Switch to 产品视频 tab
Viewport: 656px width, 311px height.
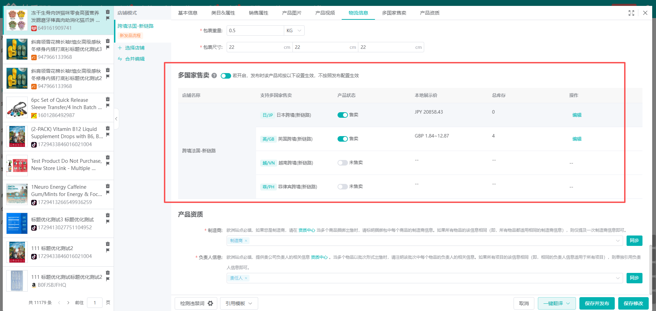coord(325,13)
